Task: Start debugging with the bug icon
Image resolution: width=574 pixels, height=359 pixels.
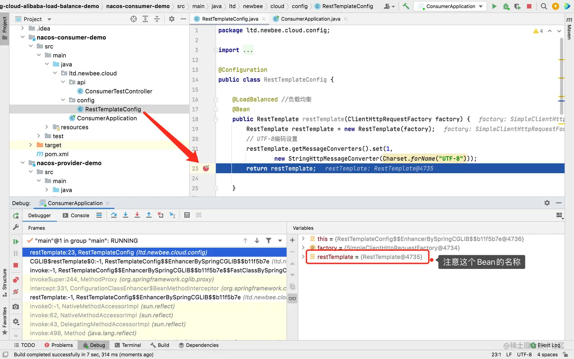Action: pos(506,6)
